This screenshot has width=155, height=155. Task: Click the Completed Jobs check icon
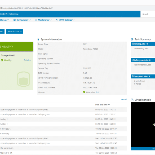click(133, 76)
